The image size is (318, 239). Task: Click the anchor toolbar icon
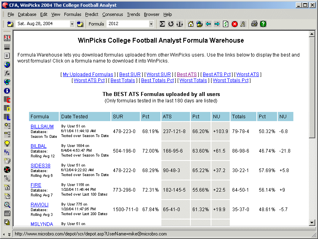180,24
